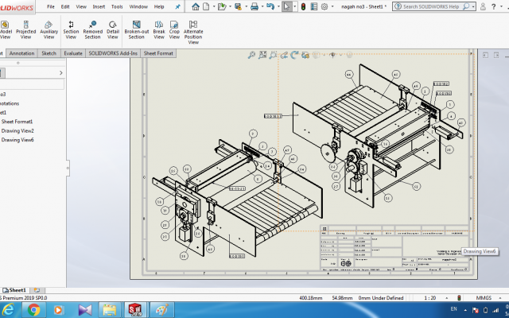Open the Window menu
Screen dimensions: 509x318
pos(138,6)
